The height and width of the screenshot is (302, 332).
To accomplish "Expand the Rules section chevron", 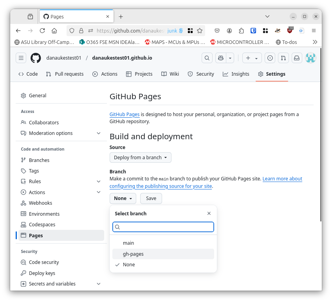I will point(99,182).
